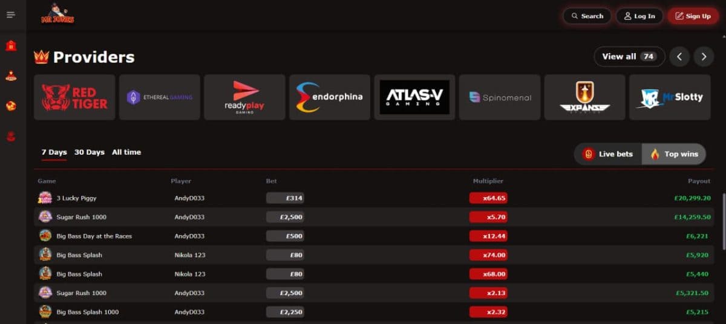Toggle to Top wins view
The height and width of the screenshot is (324, 726).
tap(674, 154)
